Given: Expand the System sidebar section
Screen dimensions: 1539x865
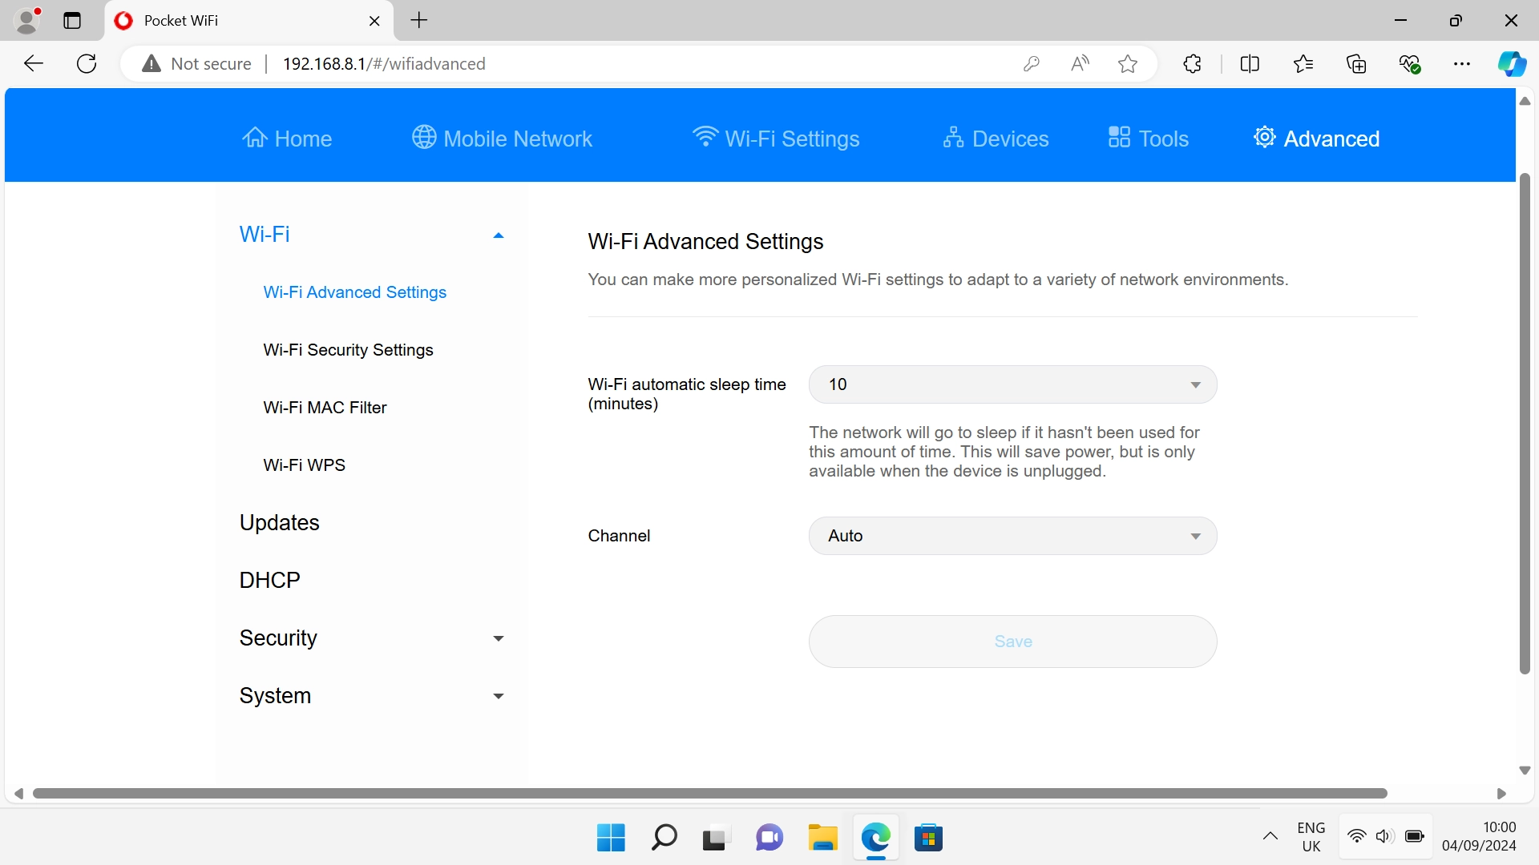Looking at the screenshot, I should pyautogui.click(x=498, y=696).
